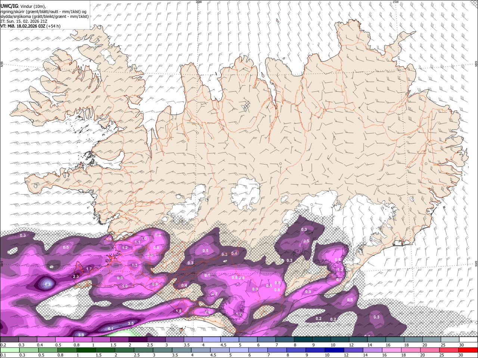Click the 'IT: Sun. 15. 02. 2026 21Z' line

coord(24,21)
